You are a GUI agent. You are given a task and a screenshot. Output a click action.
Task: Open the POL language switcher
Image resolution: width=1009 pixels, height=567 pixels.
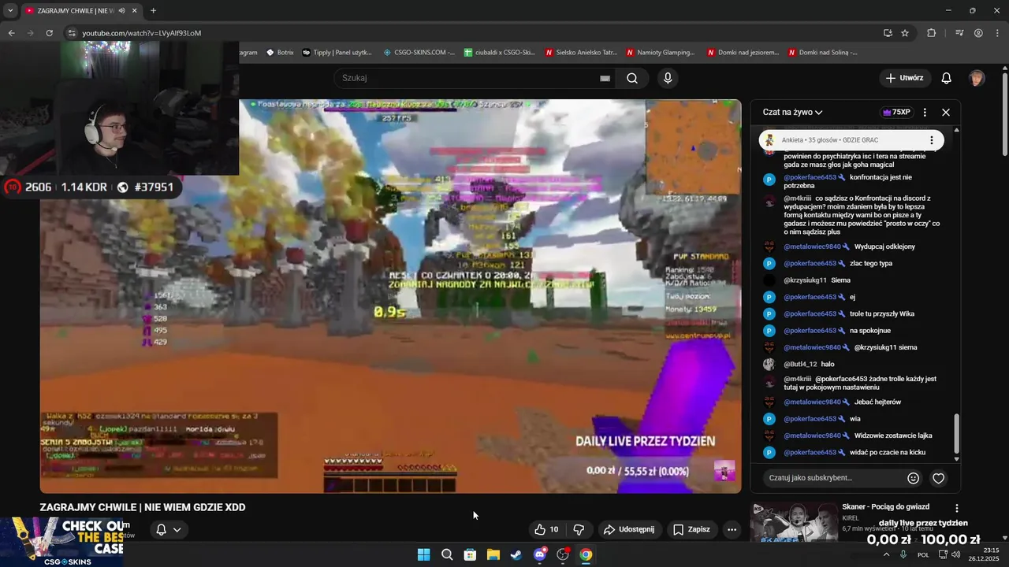click(x=923, y=554)
